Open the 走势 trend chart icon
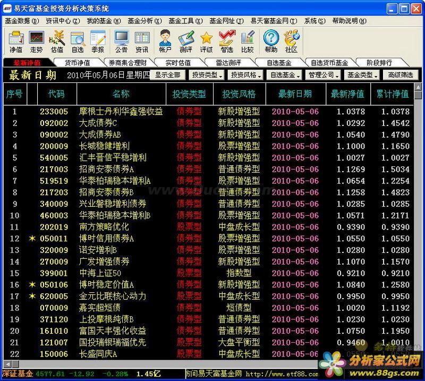This screenshot has width=425, height=381. coord(37,41)
